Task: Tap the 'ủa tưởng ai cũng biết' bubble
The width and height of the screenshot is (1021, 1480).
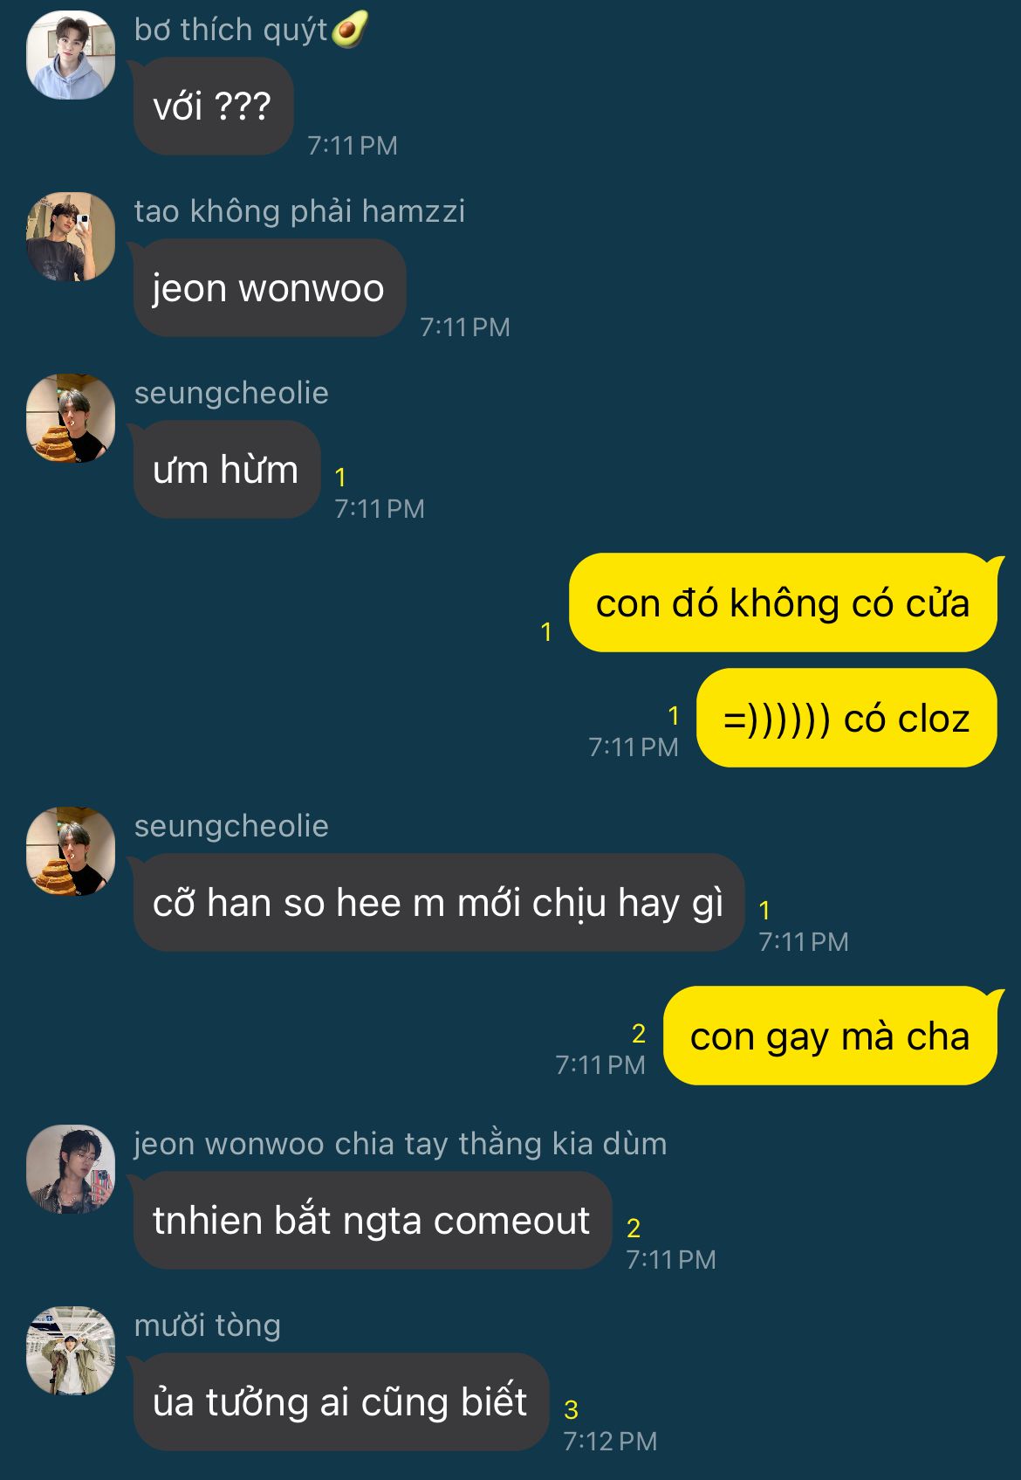Action: pos(341,1402)
